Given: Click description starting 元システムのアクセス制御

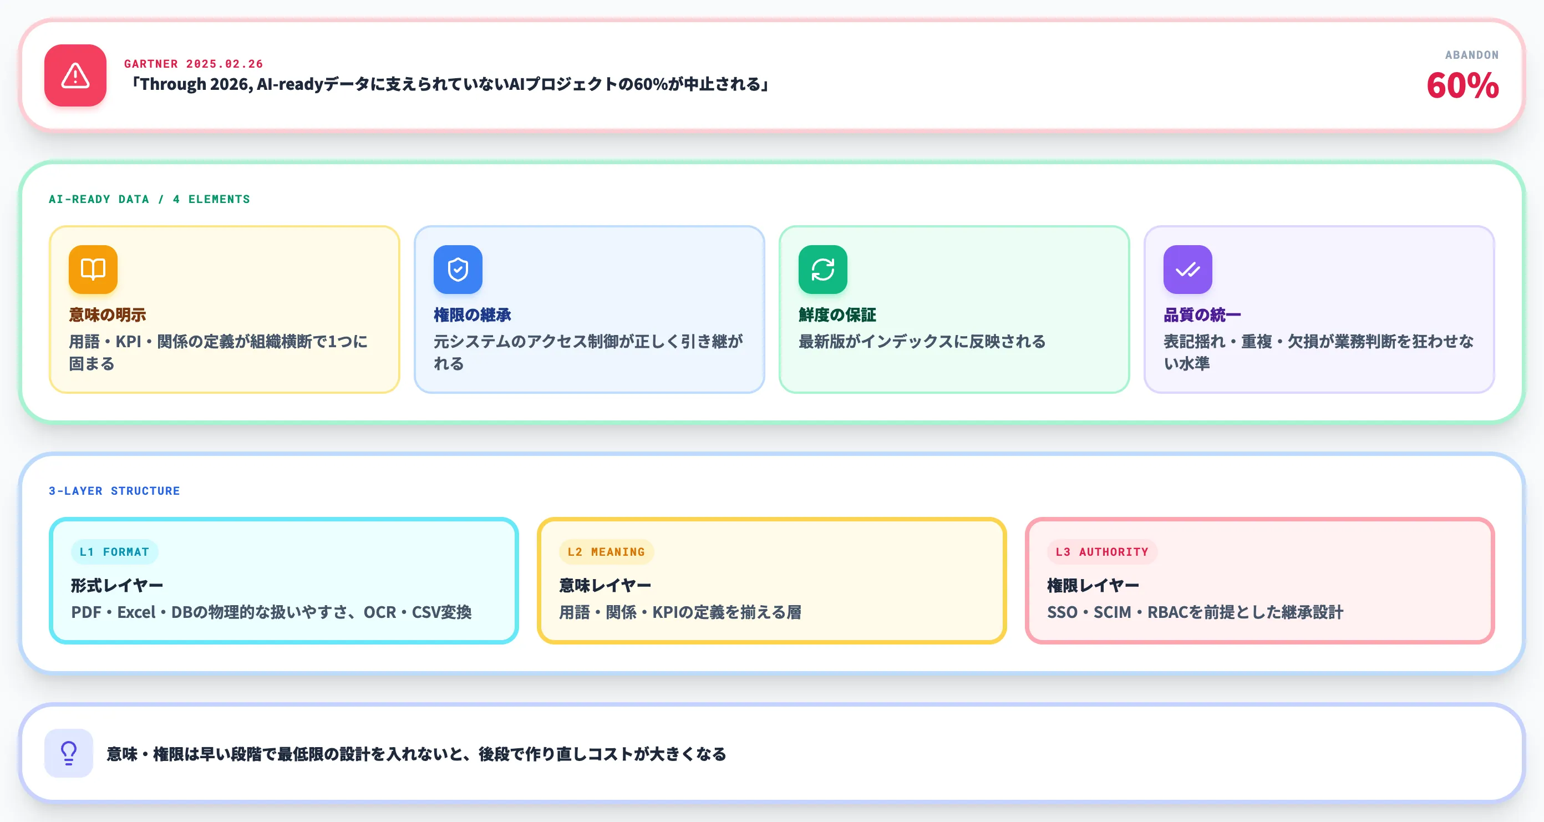Looking at the screenshot, I should click(588, 353).
